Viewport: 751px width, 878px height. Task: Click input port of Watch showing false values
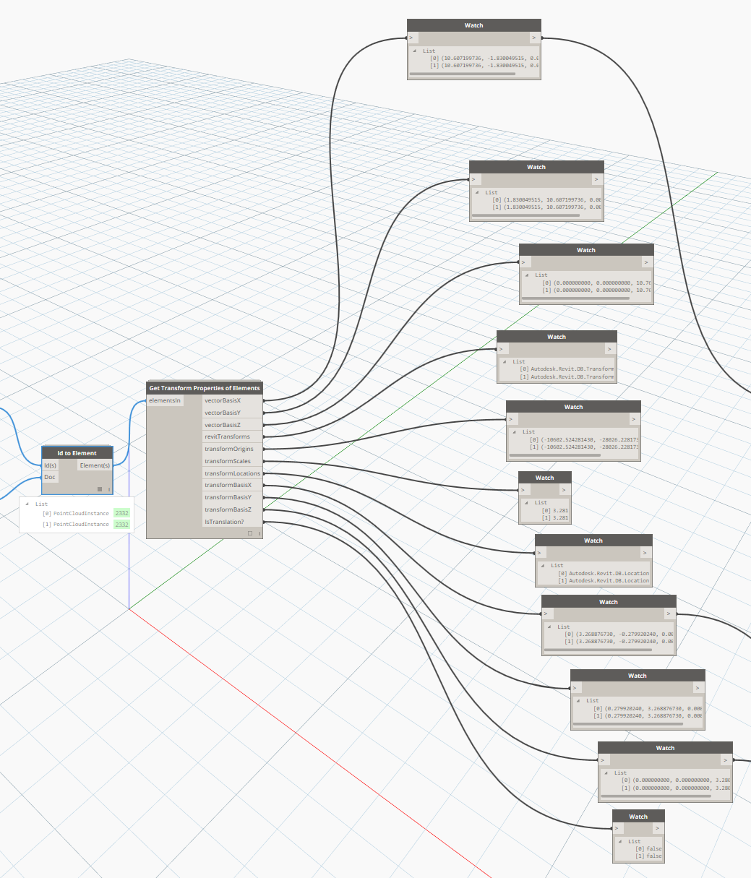click(617, 828)
